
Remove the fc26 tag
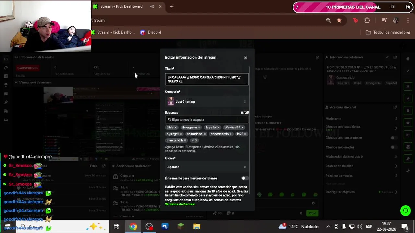[x=245, y=134]
